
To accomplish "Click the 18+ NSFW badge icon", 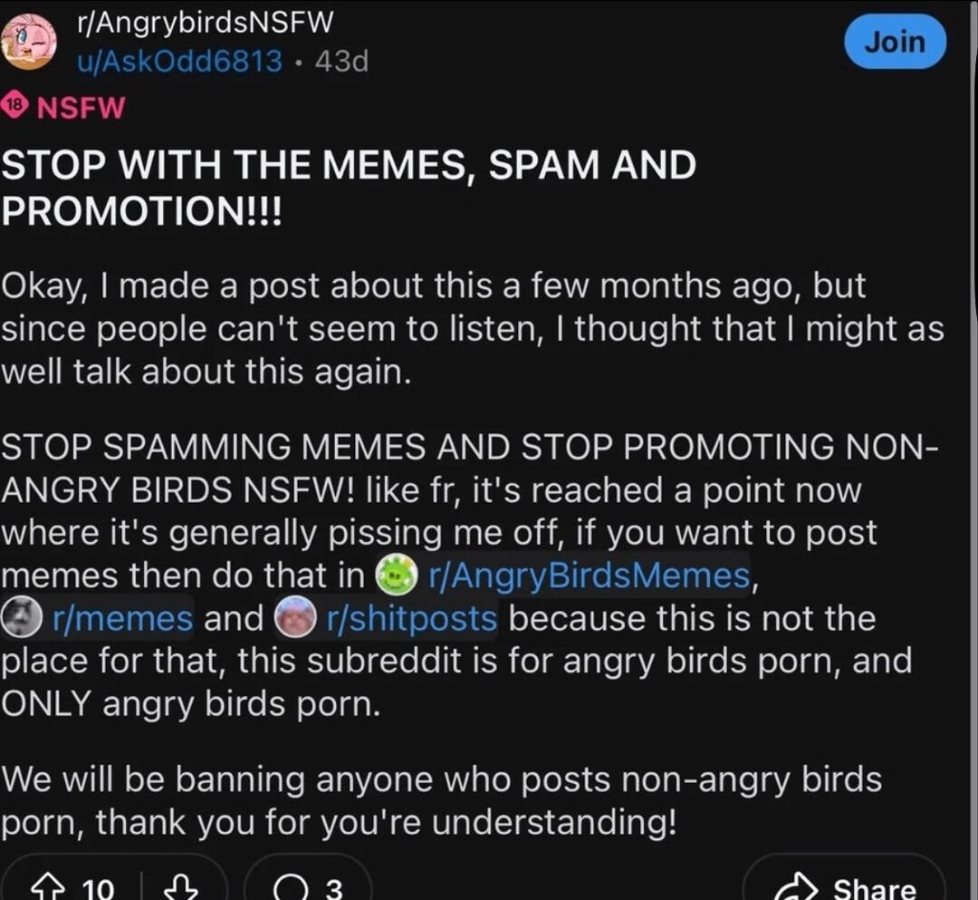I will [x=13, y=106].
